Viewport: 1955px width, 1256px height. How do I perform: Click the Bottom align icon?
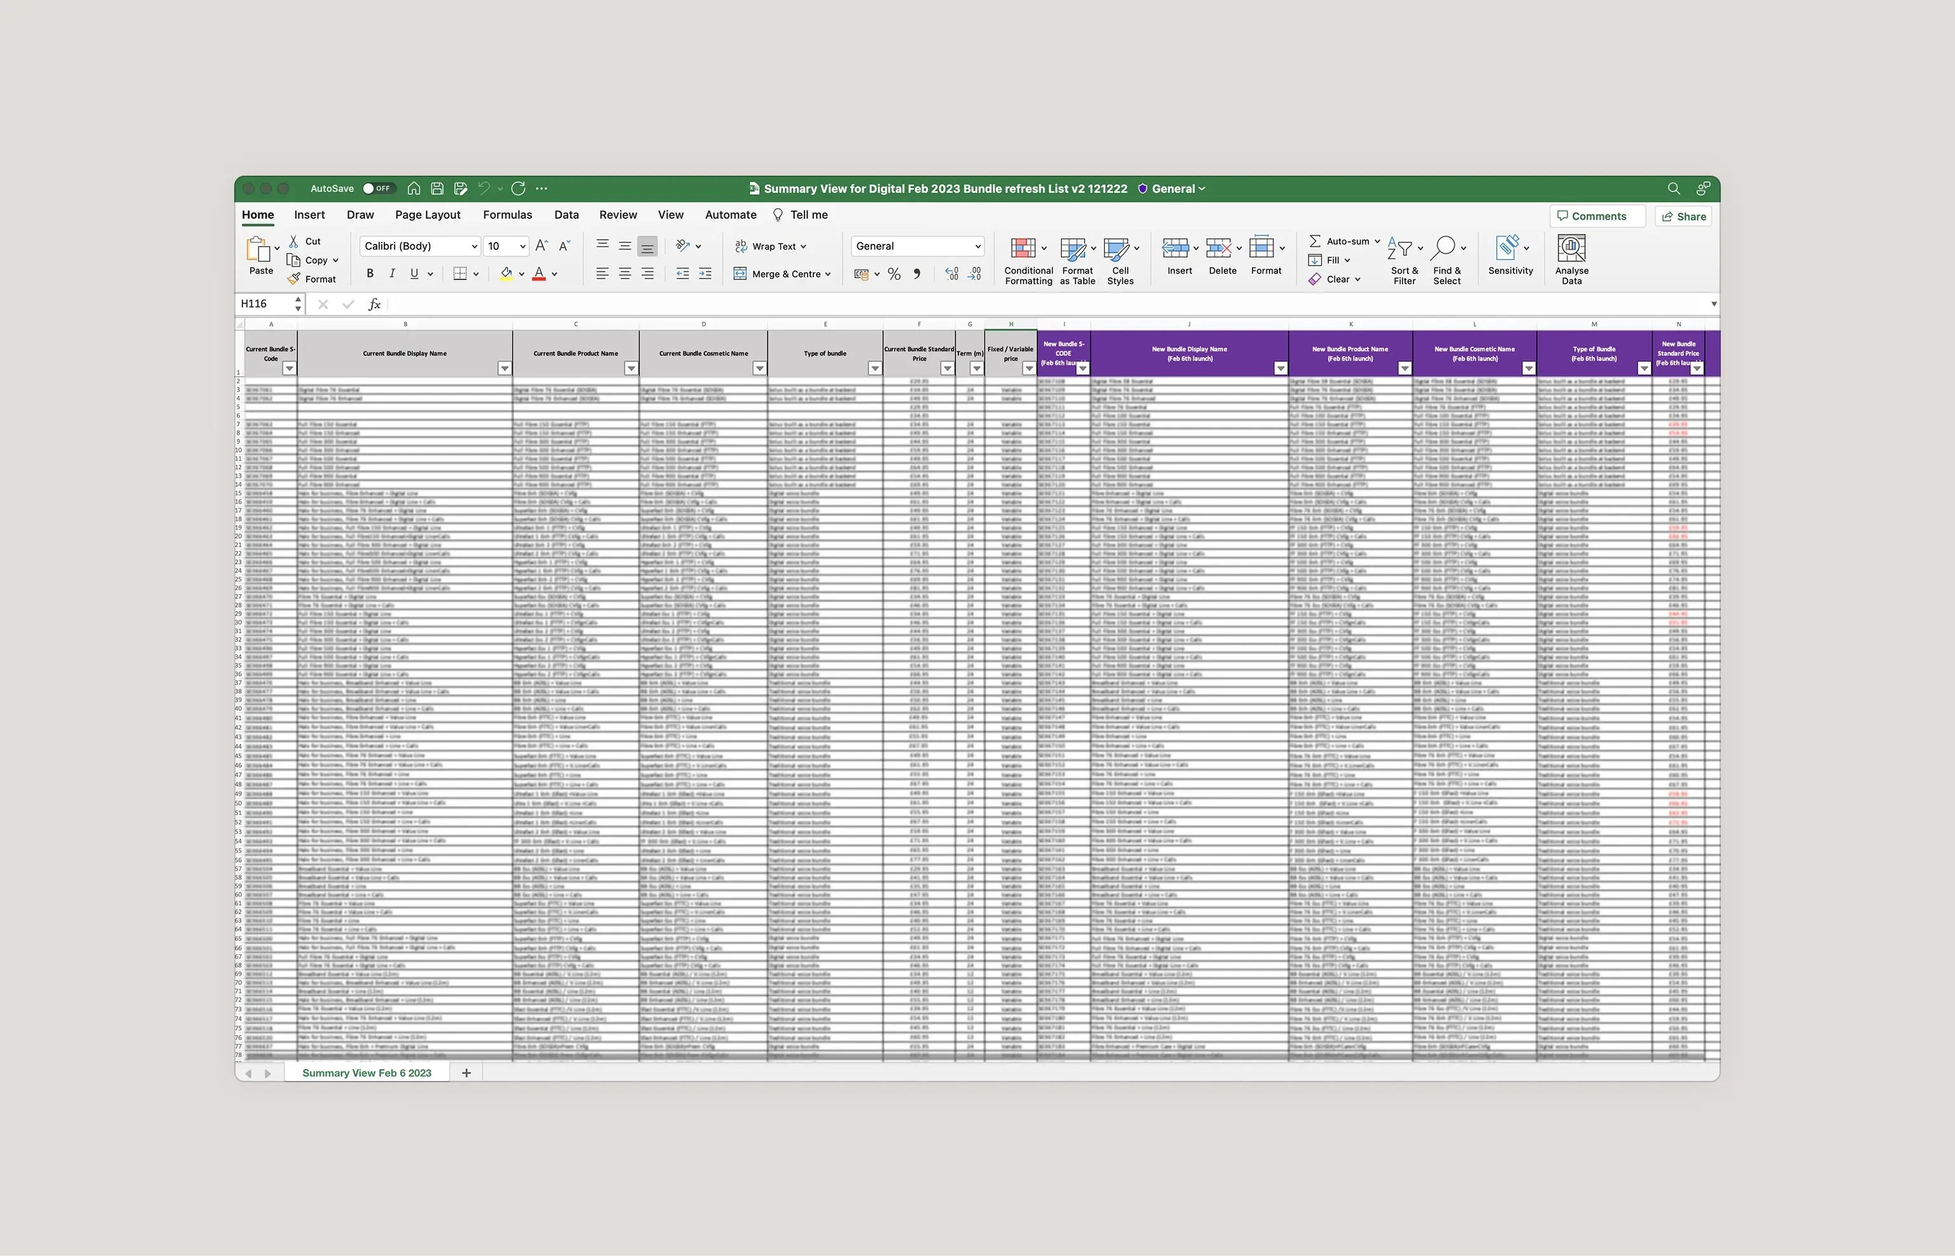click(x=647, y=246)
